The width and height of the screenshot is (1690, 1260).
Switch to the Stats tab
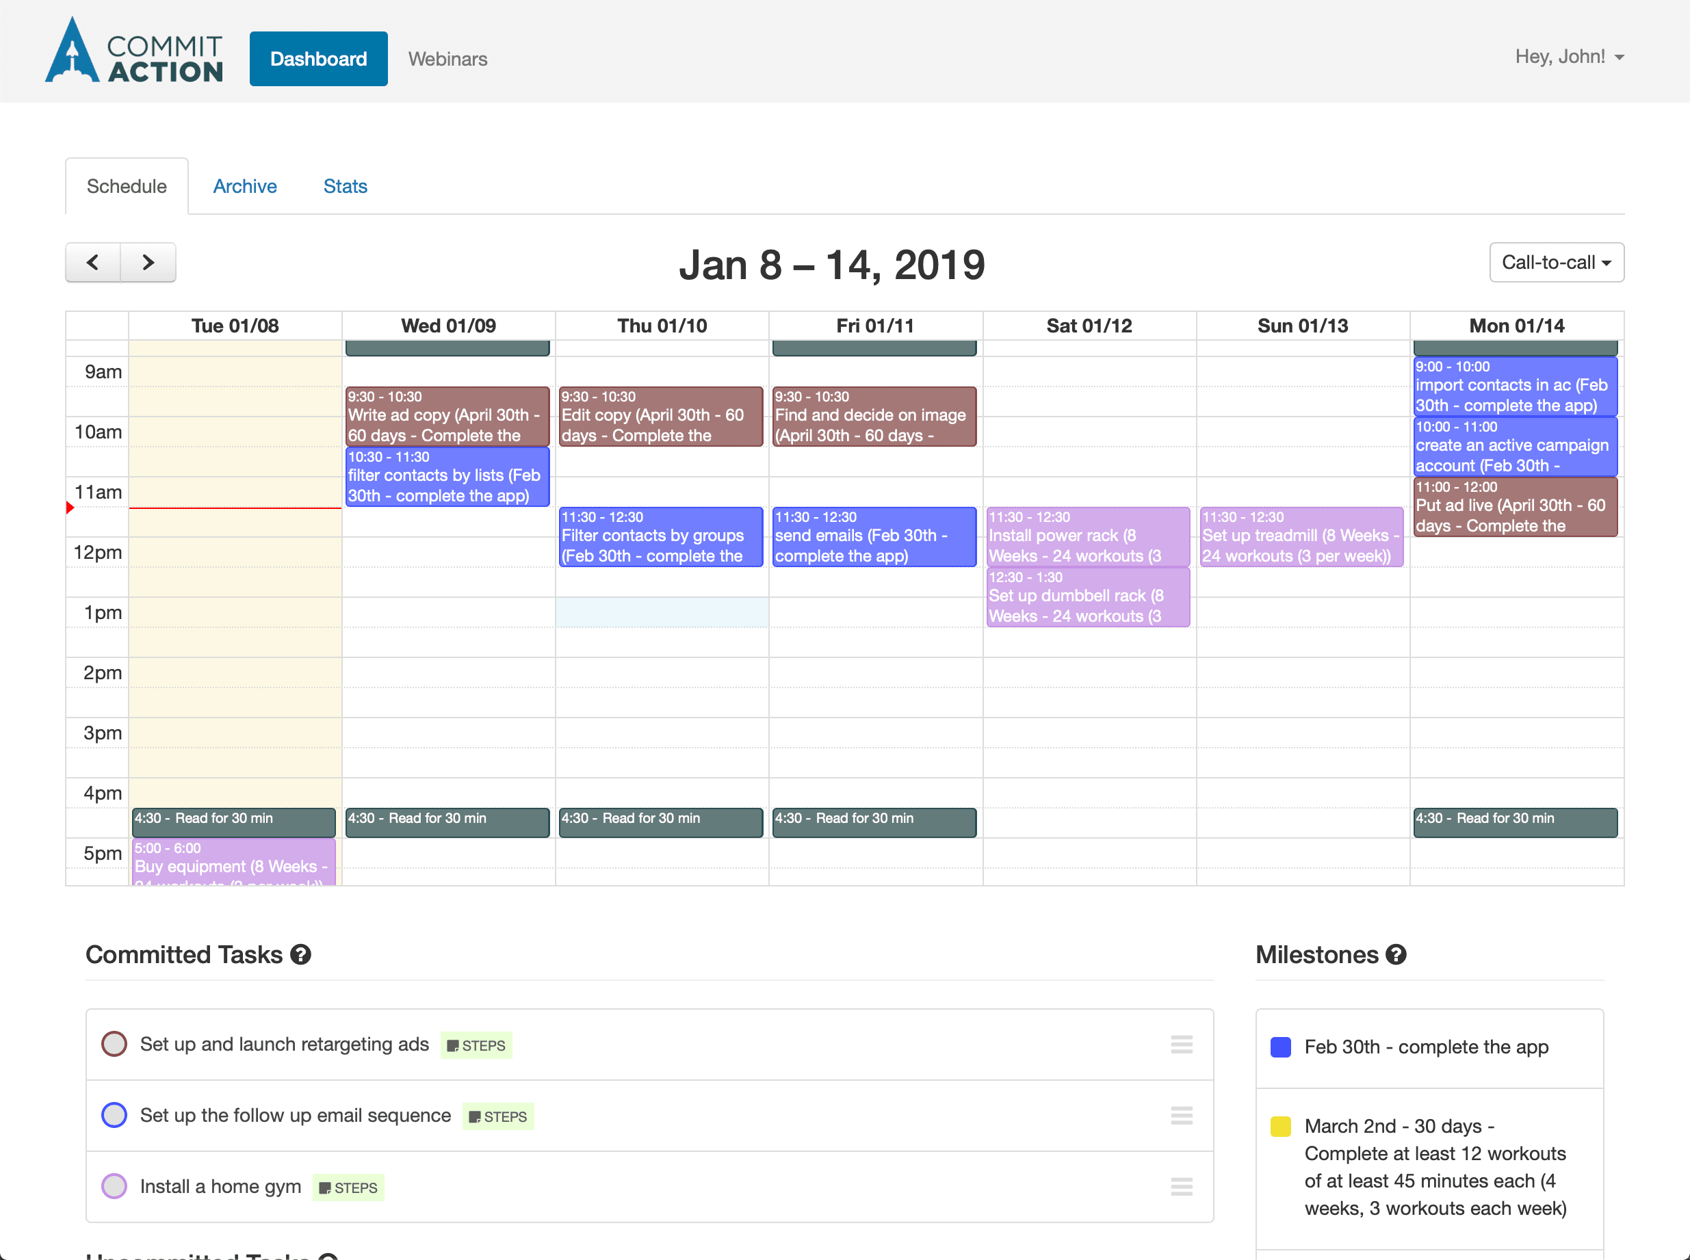345,186
